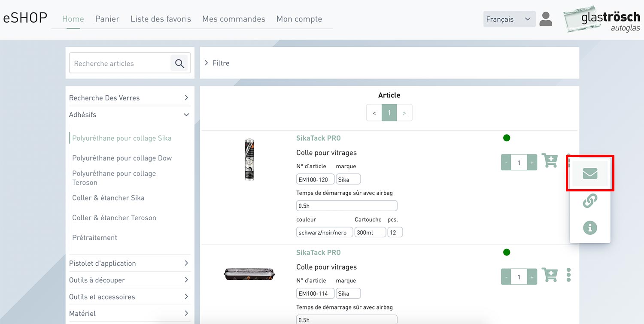
Task: Select Prétraitement subcategory
Action: point(94,237)
